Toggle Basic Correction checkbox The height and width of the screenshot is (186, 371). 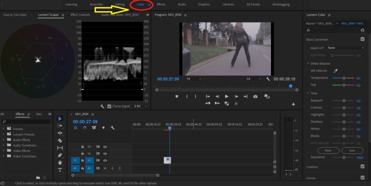362,39
